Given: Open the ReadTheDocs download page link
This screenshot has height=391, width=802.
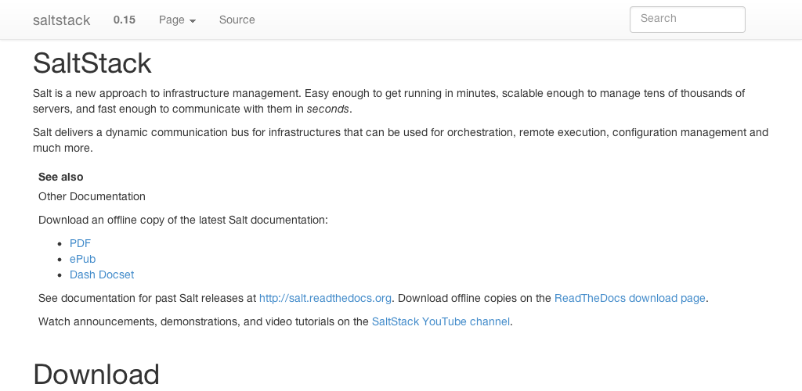Looking at the screenshot, I should [x=630, y=298].
